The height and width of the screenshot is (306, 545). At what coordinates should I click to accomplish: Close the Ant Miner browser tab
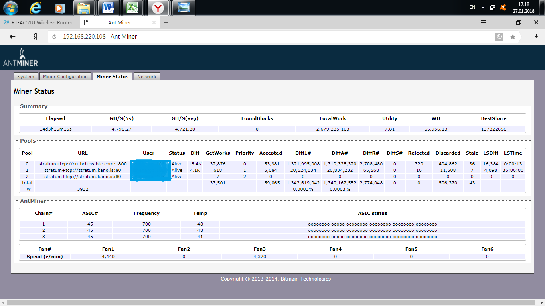154,22
